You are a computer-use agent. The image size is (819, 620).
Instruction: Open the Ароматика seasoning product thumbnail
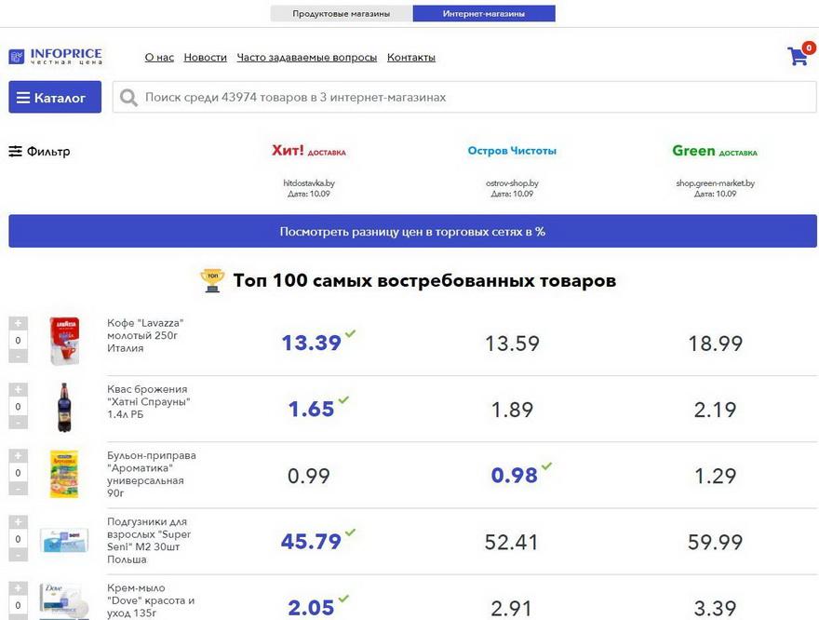point(63,474)
